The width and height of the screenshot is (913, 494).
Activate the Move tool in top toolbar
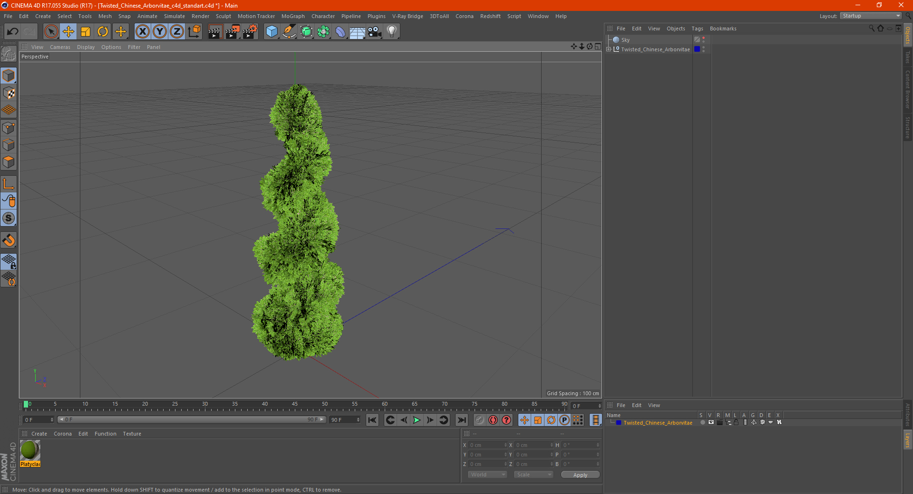click(68, 32)
